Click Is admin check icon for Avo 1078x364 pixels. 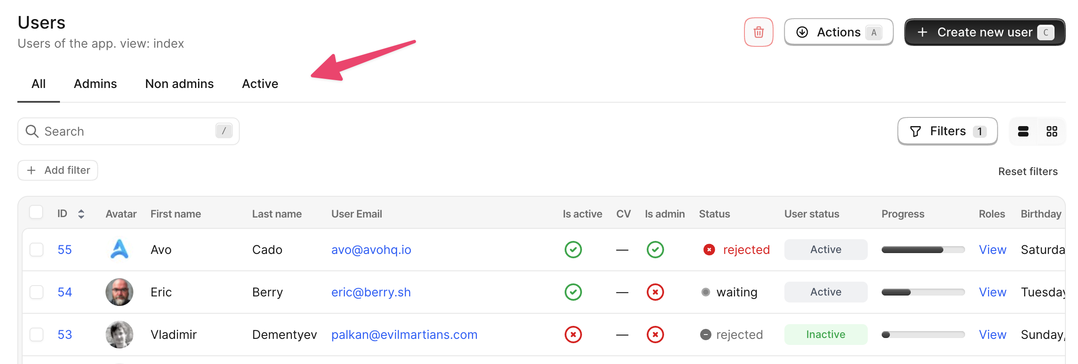(655, 250)
